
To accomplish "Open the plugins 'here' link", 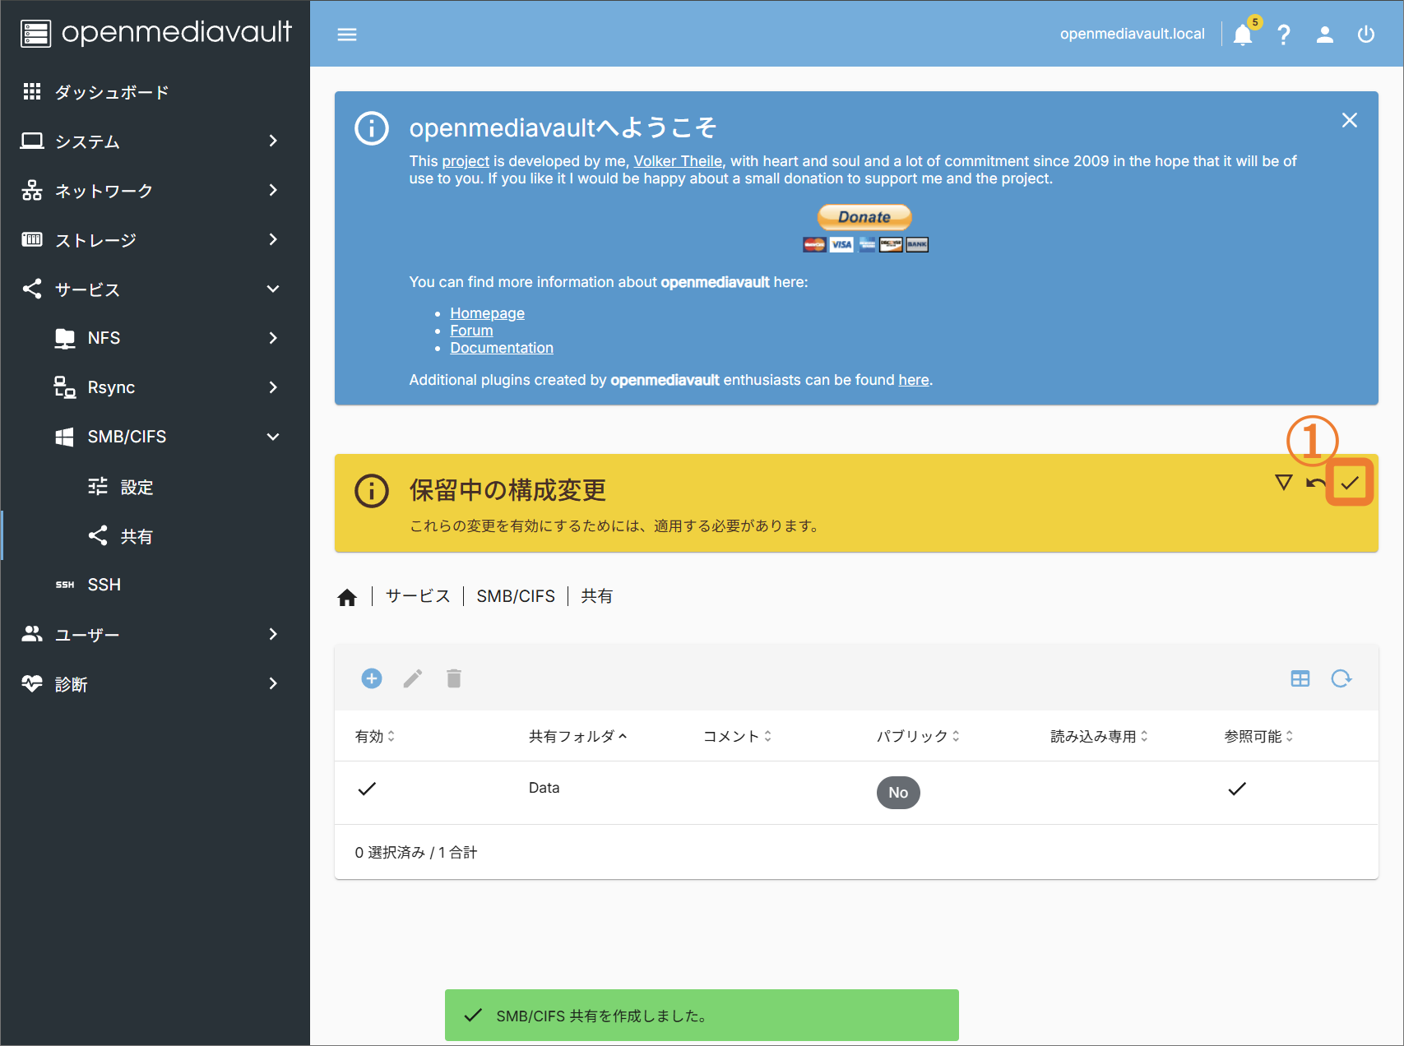I will tap(914, 380).
